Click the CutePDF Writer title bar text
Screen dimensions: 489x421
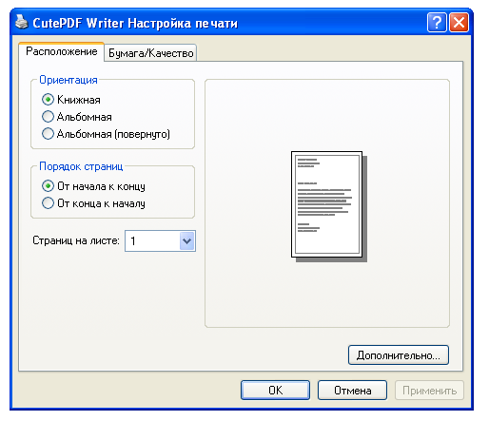point(135,23)
